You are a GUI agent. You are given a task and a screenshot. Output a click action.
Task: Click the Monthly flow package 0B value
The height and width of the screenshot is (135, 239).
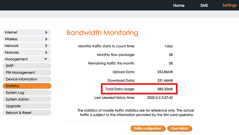tap(171, 55)
